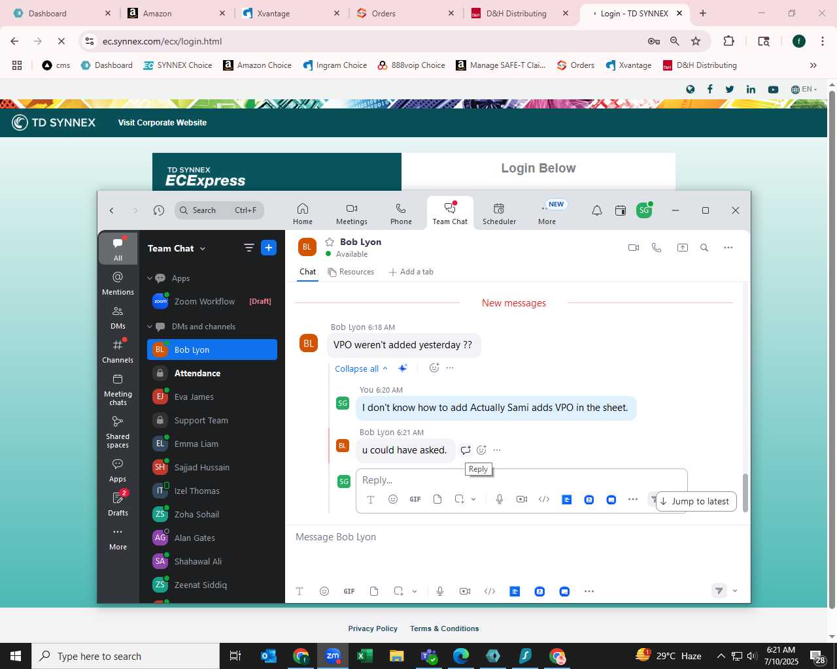Open the Scheduler tab in Zoom

point(499,214)
